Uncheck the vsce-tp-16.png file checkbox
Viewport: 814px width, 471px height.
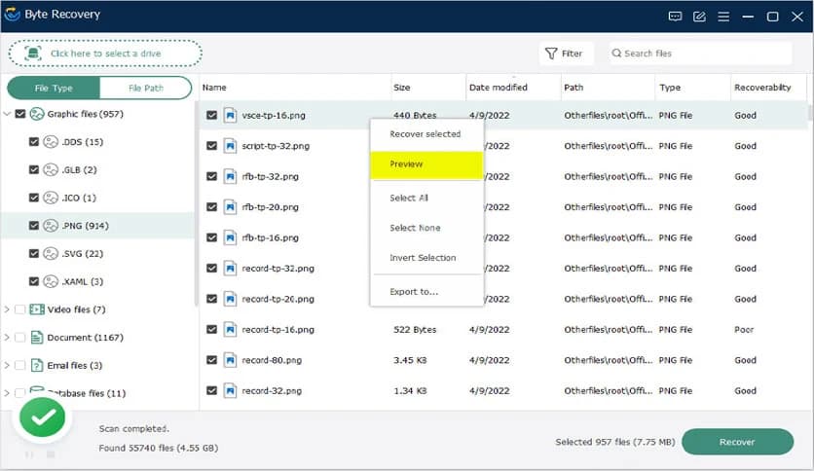coord(212,115)
